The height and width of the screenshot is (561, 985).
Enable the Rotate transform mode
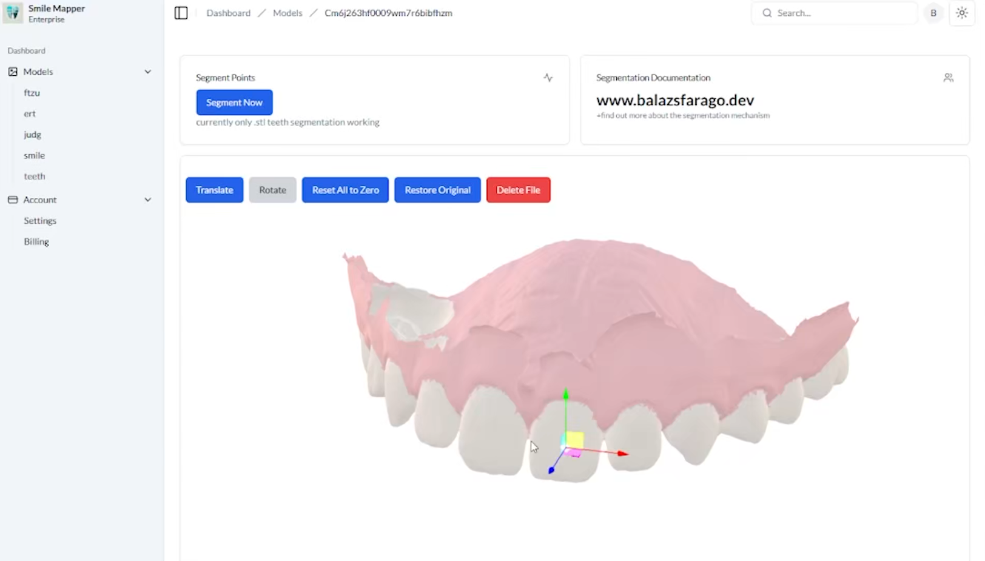[272, 190]
